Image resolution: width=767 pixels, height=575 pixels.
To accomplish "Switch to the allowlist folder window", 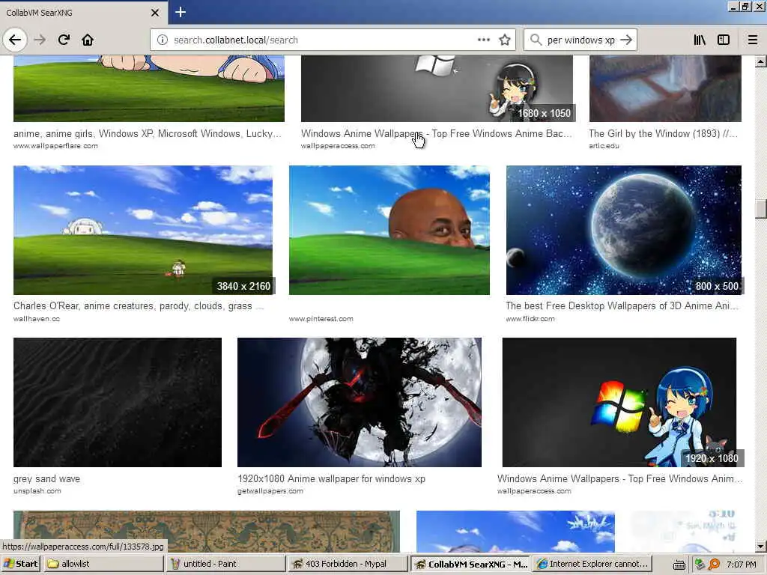I will 103,564.
